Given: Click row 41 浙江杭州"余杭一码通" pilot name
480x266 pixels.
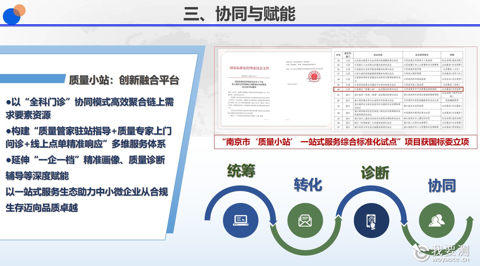Looking at the screenshot, I should click(376, 95).
